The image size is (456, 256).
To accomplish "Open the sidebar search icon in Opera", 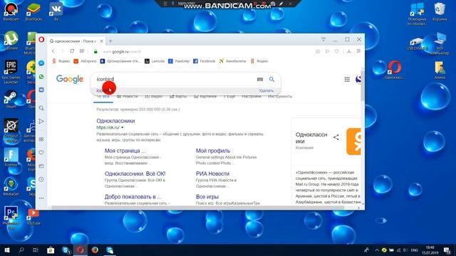I will (x=41, y=108).
